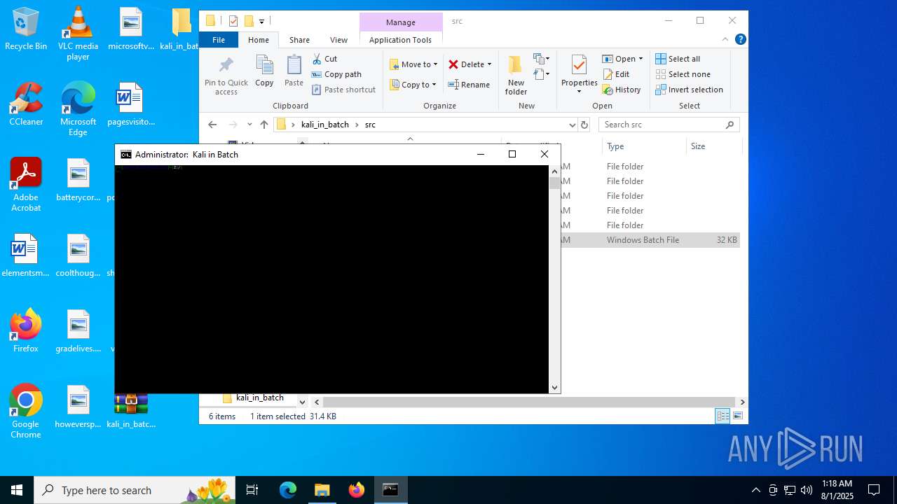This screenshot has width=897, height=504.
Task: Click the Rename button
Action: coord(469,85)
